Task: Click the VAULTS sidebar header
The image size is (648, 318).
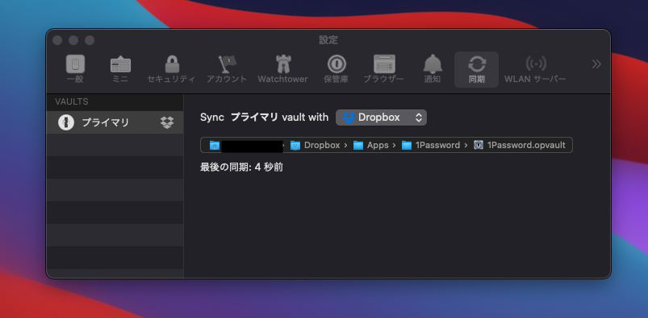Action: (72, 101)
